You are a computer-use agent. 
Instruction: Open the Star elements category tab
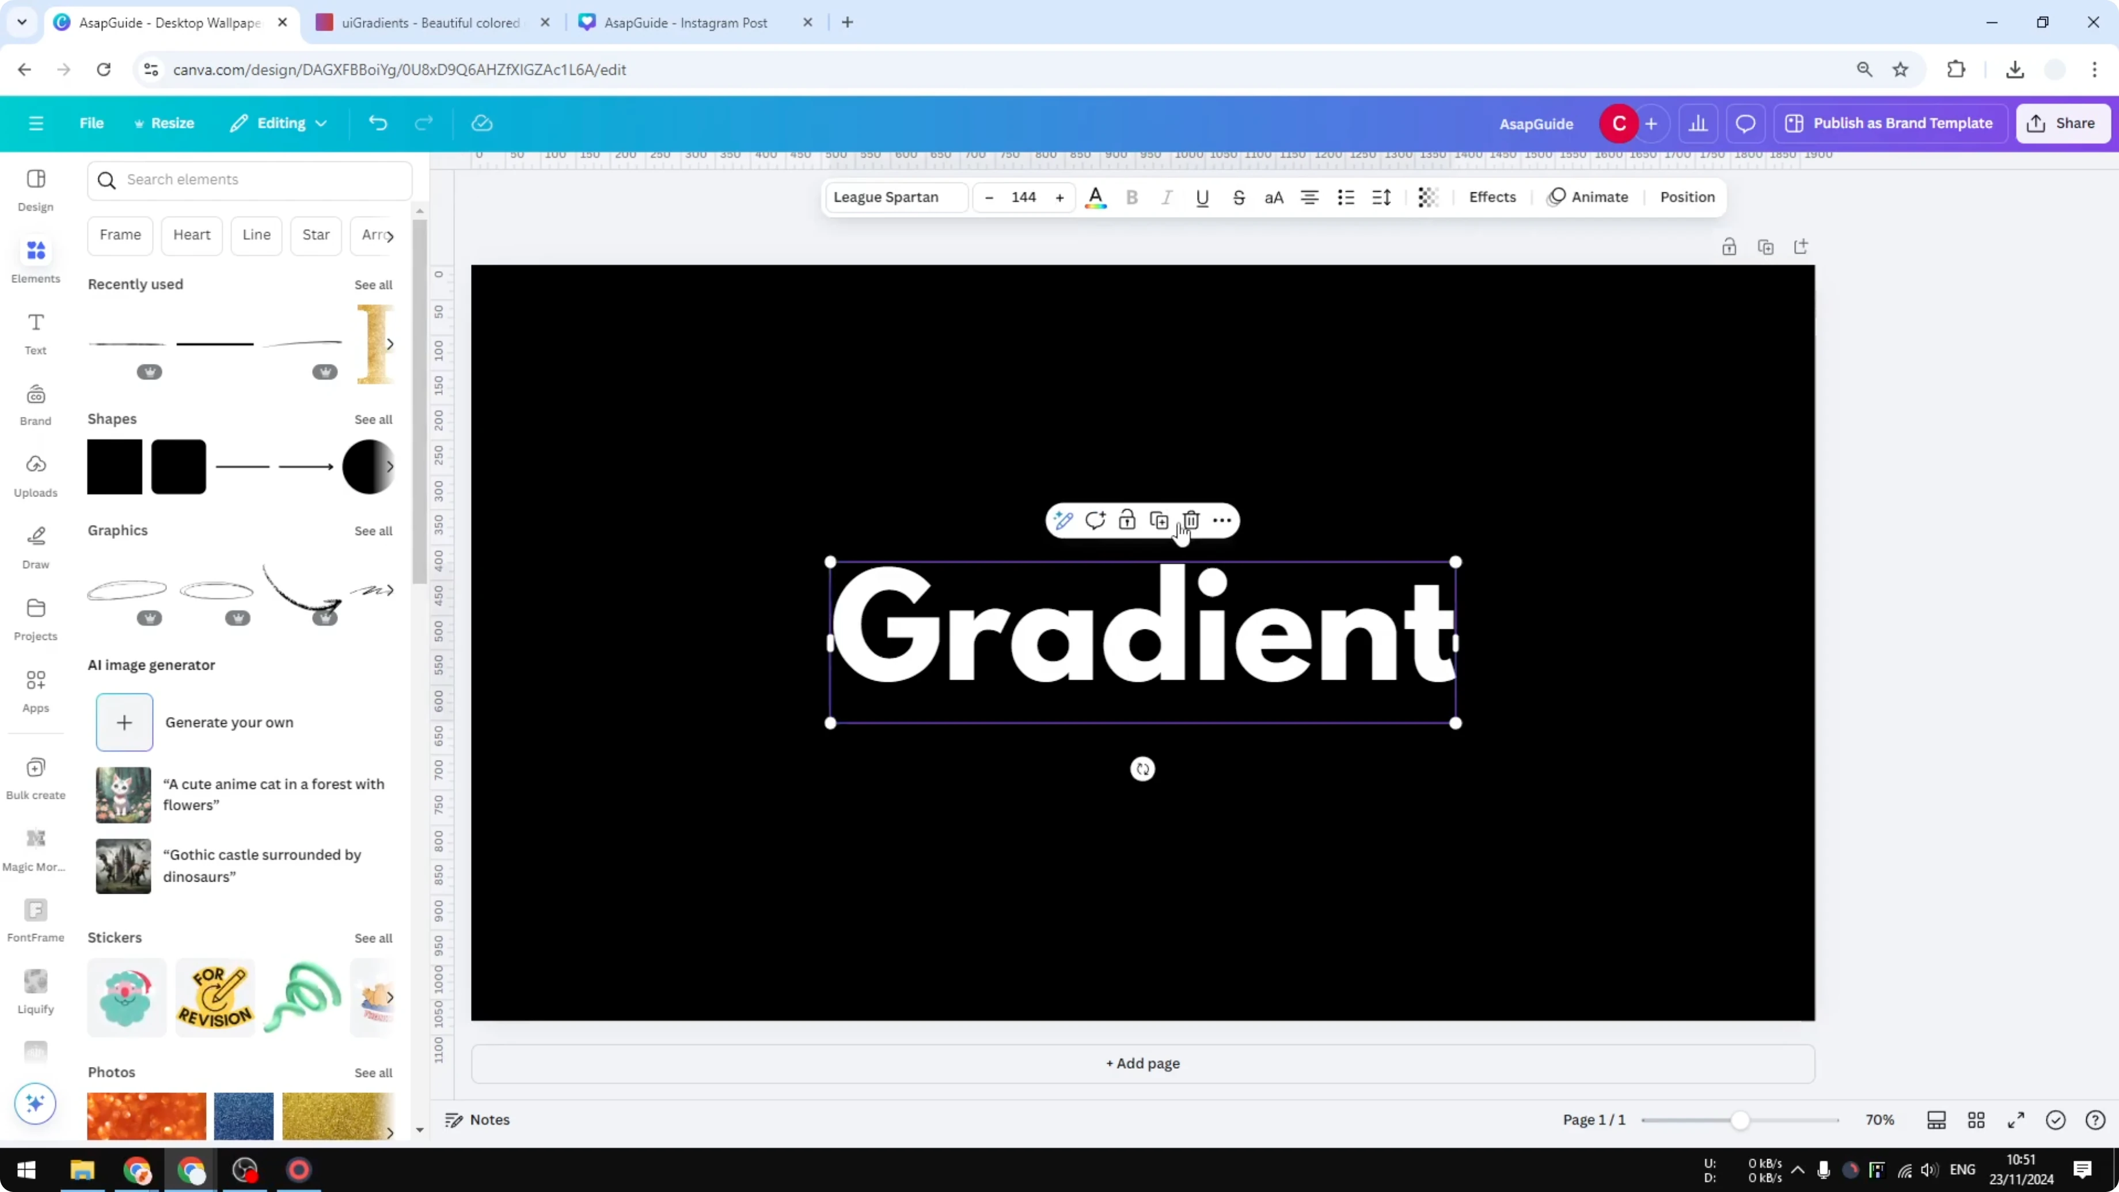(315, 236)
